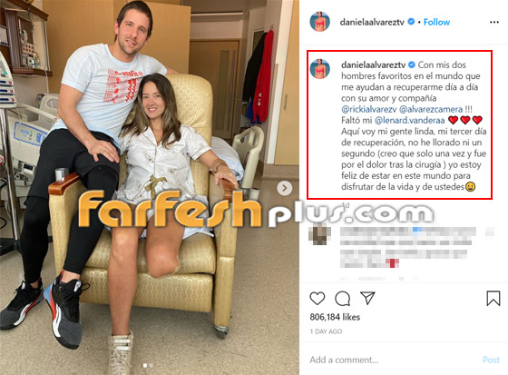View the 806,184 likes list
Viewport: 508px width, 375px height.
(335, 317)
